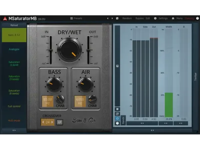
Task: Expand the In/Side/Out meter arrows
Action: 142,123
